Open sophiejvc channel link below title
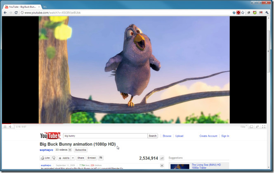The width and height of the screenshot is (274, 173). [x=46, y=150]
